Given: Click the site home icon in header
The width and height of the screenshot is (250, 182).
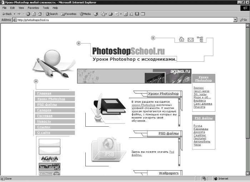Looking at the screenshot, I should 181,39.
